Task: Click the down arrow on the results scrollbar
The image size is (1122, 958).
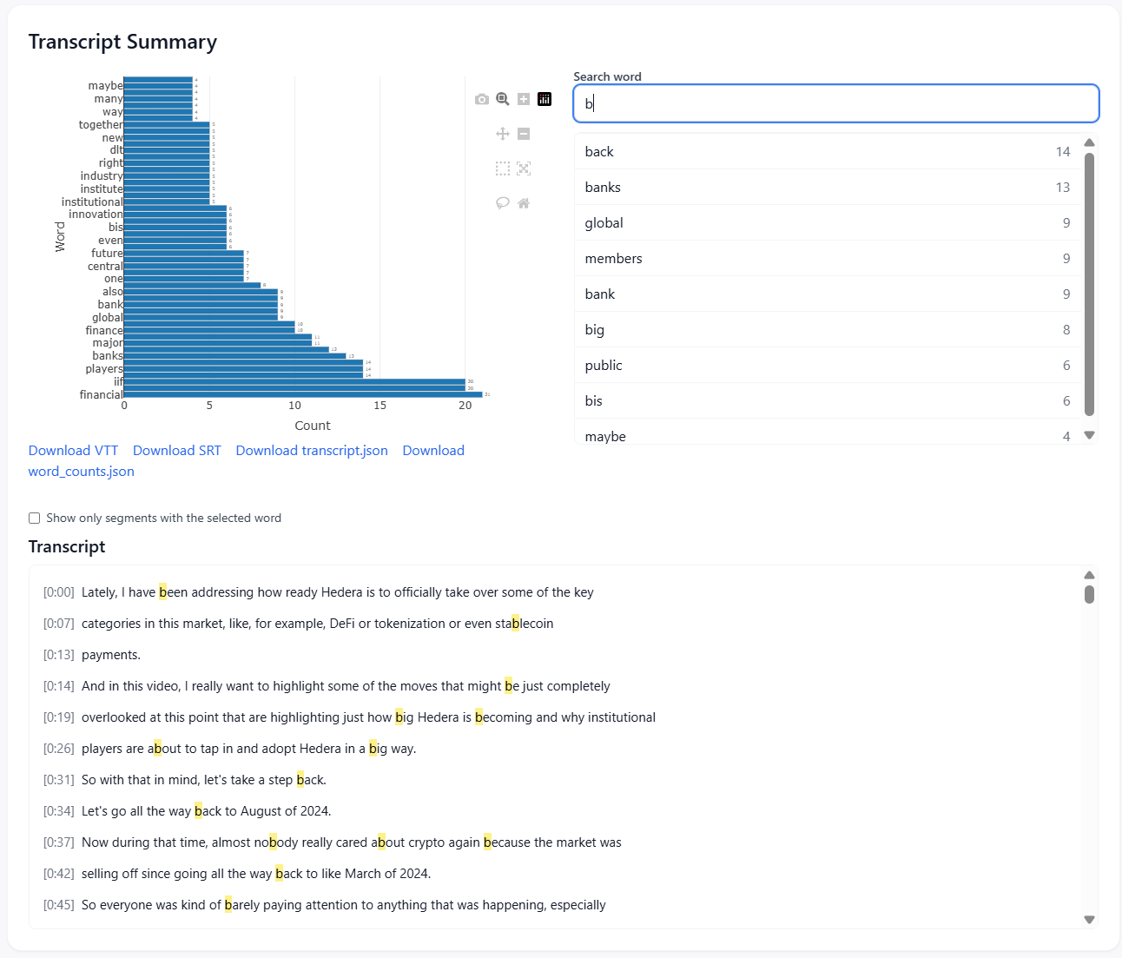Action: [x=1089, y=435]
